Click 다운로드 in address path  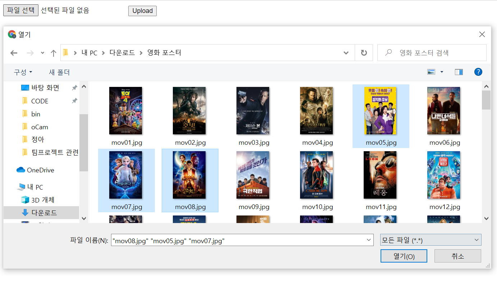coord(122,53)
